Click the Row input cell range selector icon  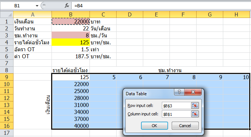195,105
